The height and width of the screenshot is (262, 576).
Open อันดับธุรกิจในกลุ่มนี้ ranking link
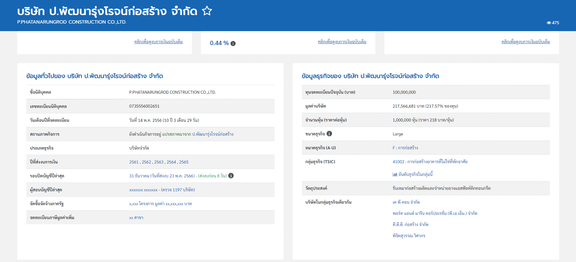tap(416, 174)
